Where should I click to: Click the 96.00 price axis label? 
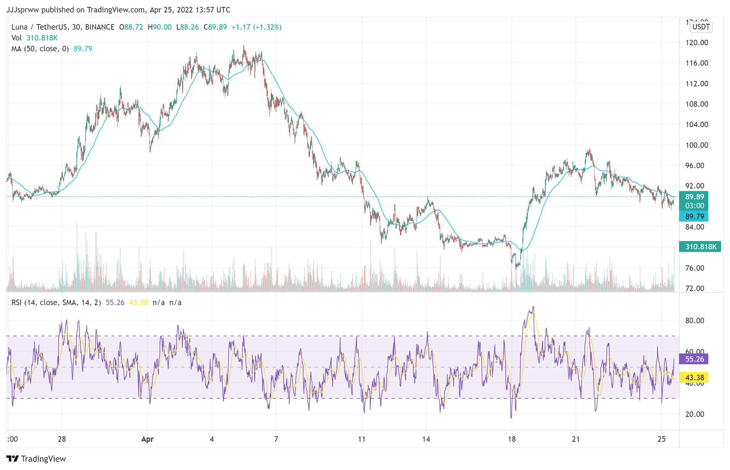pyautogui.click(x=695, y=166)
